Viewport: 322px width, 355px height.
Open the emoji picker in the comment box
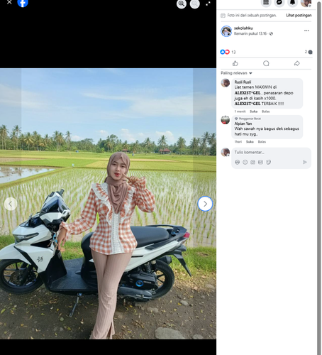click(245, 162)
